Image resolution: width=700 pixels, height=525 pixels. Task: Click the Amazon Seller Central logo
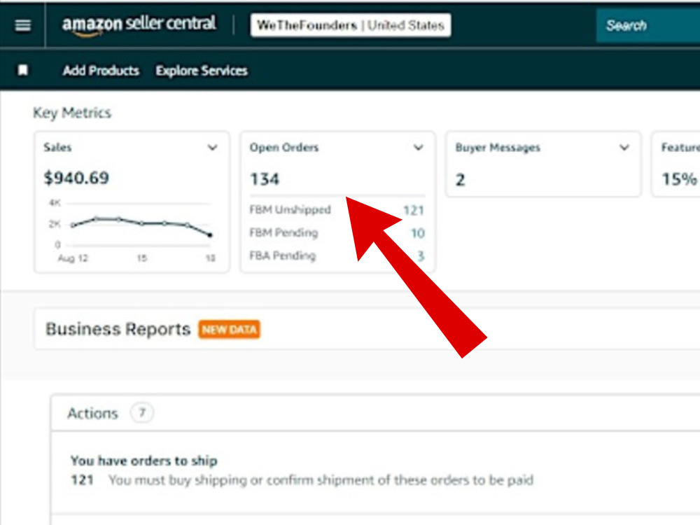139,25
